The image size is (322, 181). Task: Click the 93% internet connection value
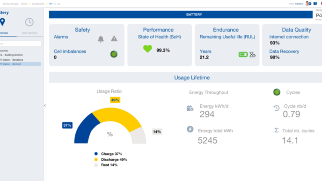tap(275, 43)
